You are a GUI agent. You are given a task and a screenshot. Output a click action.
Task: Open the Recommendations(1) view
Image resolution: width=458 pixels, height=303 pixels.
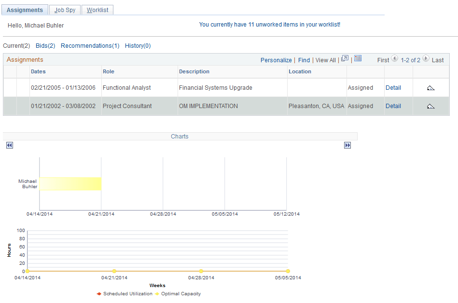[x=90, y=46]
